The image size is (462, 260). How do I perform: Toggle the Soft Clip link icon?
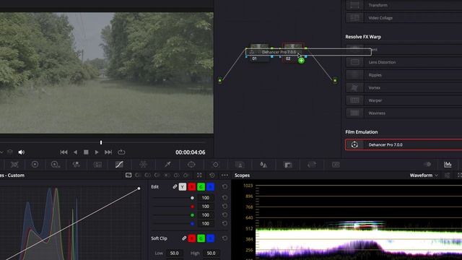184,238
